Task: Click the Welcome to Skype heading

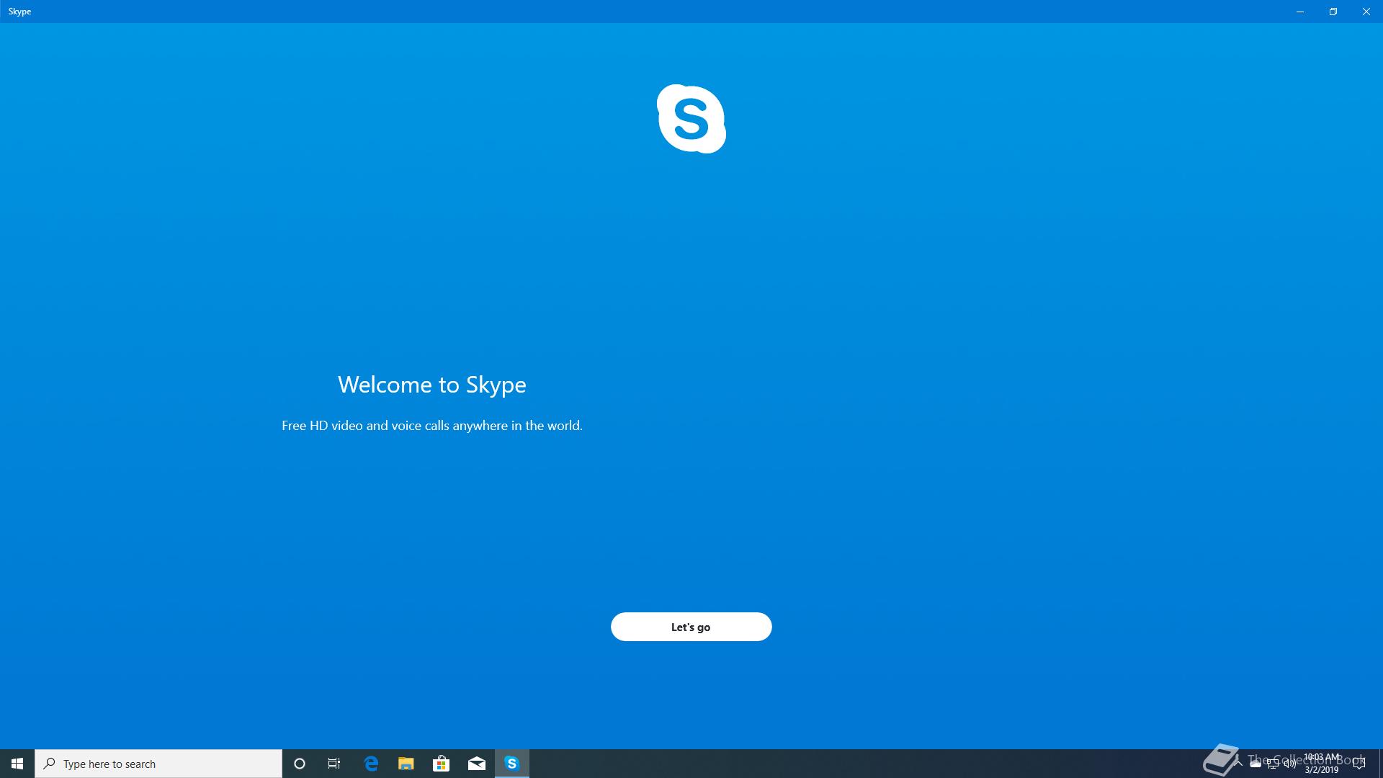Action: point(432,385)
